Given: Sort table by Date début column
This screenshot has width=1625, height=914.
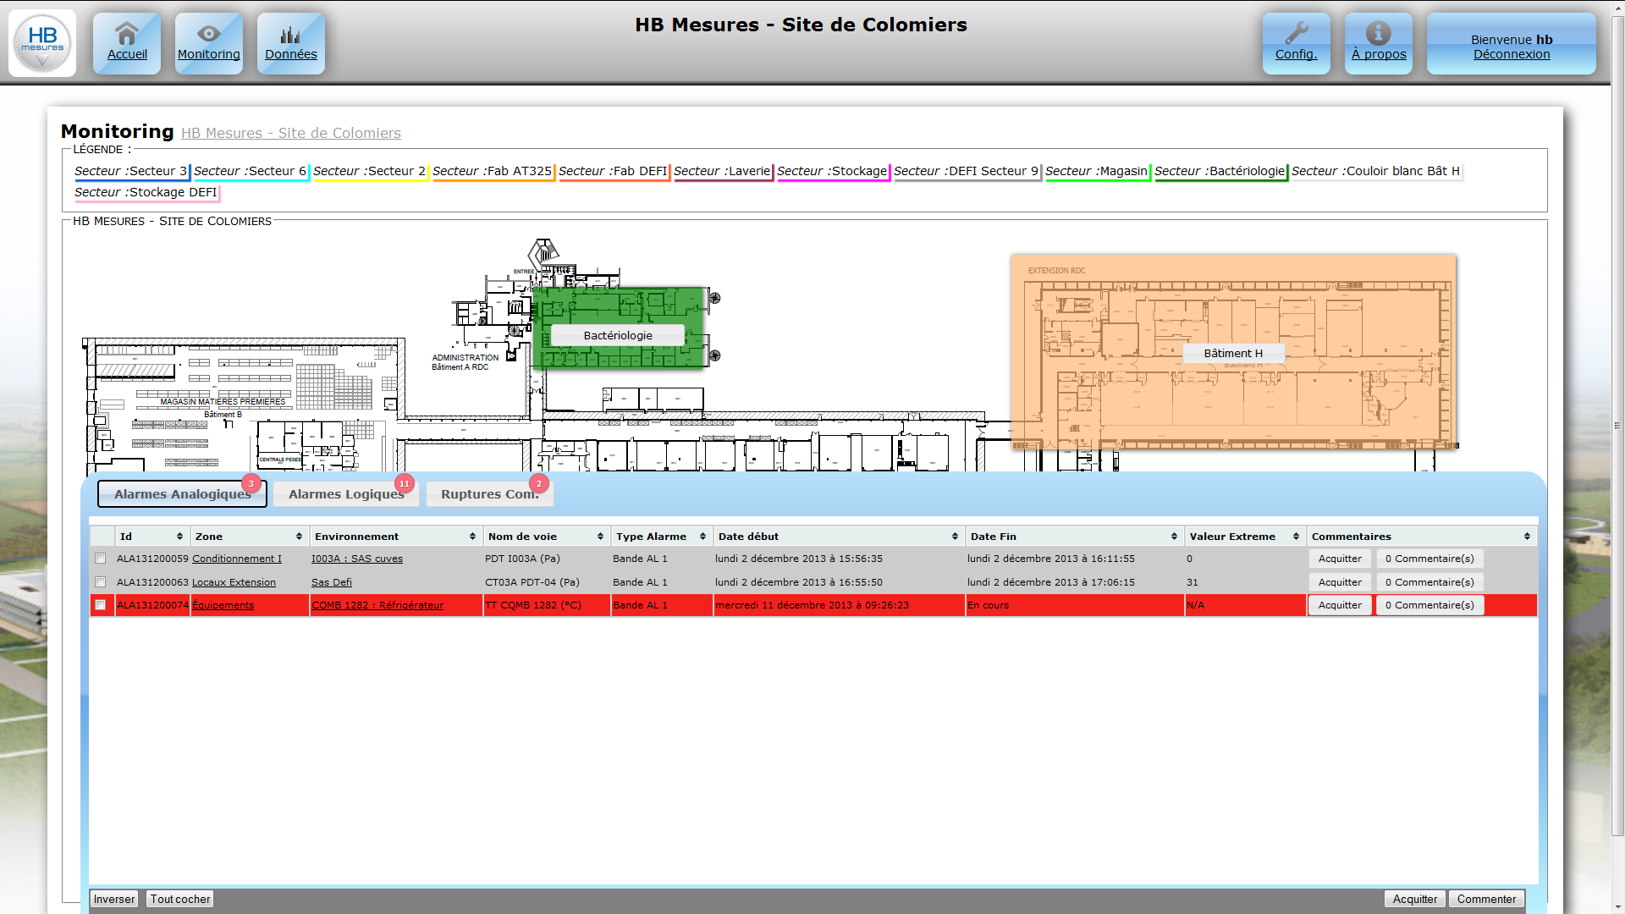Looking at the screenshot, I should click(838, 537).
